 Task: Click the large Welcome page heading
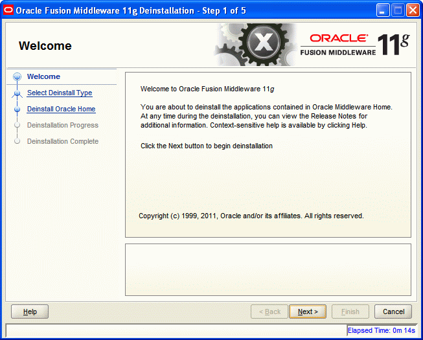pyautogui.click(x=45, y=45)
